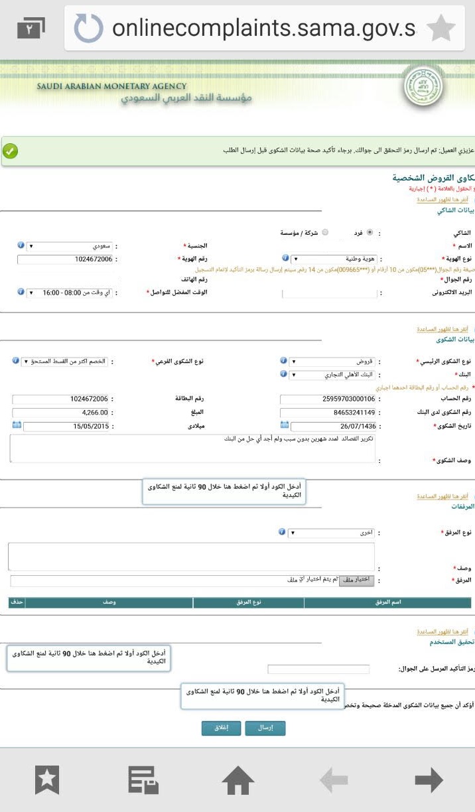This screenshot has height=812, width=475.
Task: Click the المبلغ amount field 4,266.00
Action: pos(60,413)
